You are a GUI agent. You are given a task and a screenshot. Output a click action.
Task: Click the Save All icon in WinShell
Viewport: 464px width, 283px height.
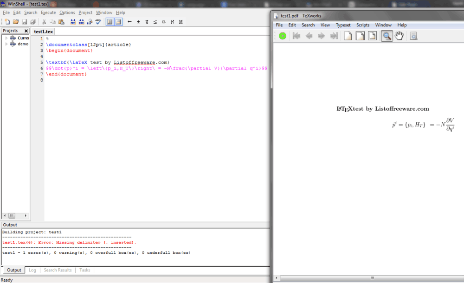(33, 22)
